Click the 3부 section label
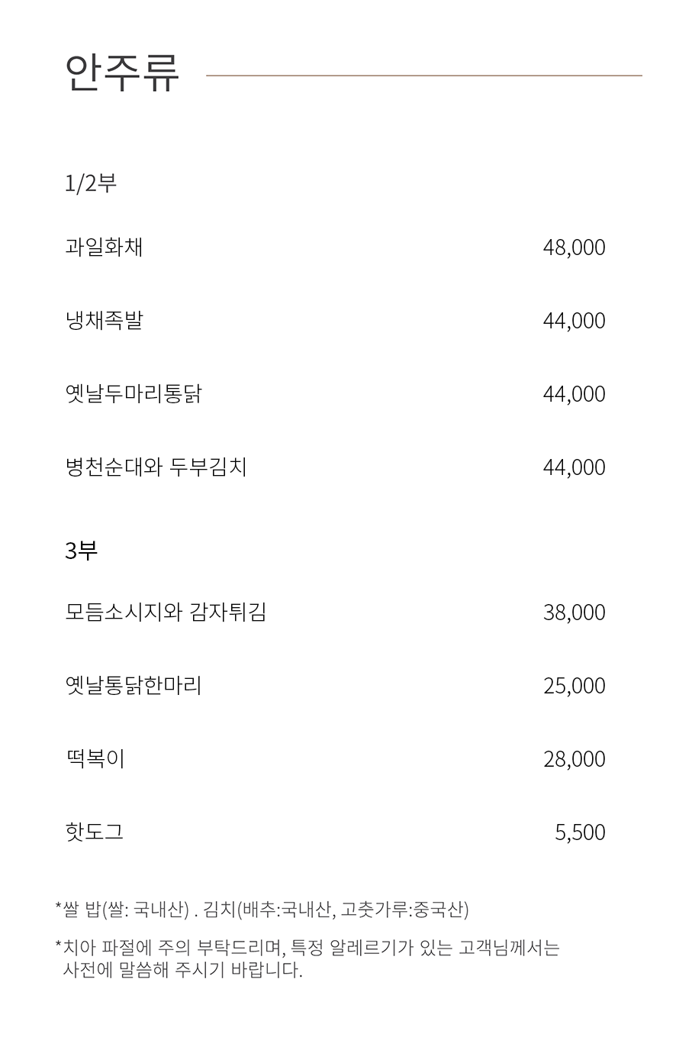692x1060 pixels. pos(82,550)
